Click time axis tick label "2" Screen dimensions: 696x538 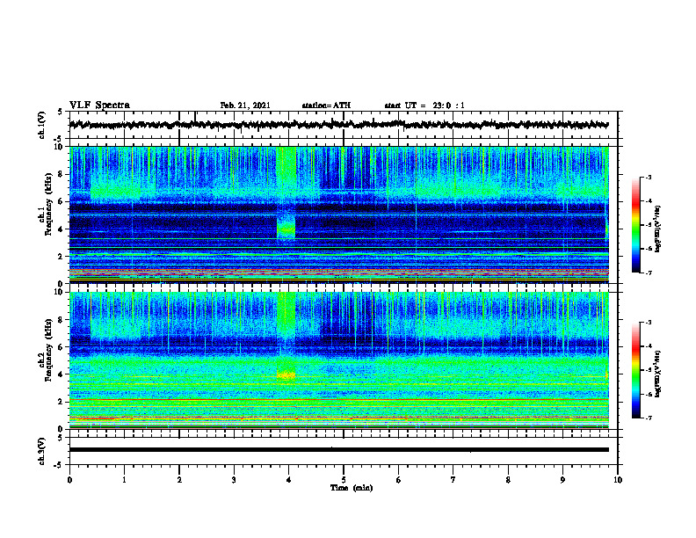[x=179, y=480]
